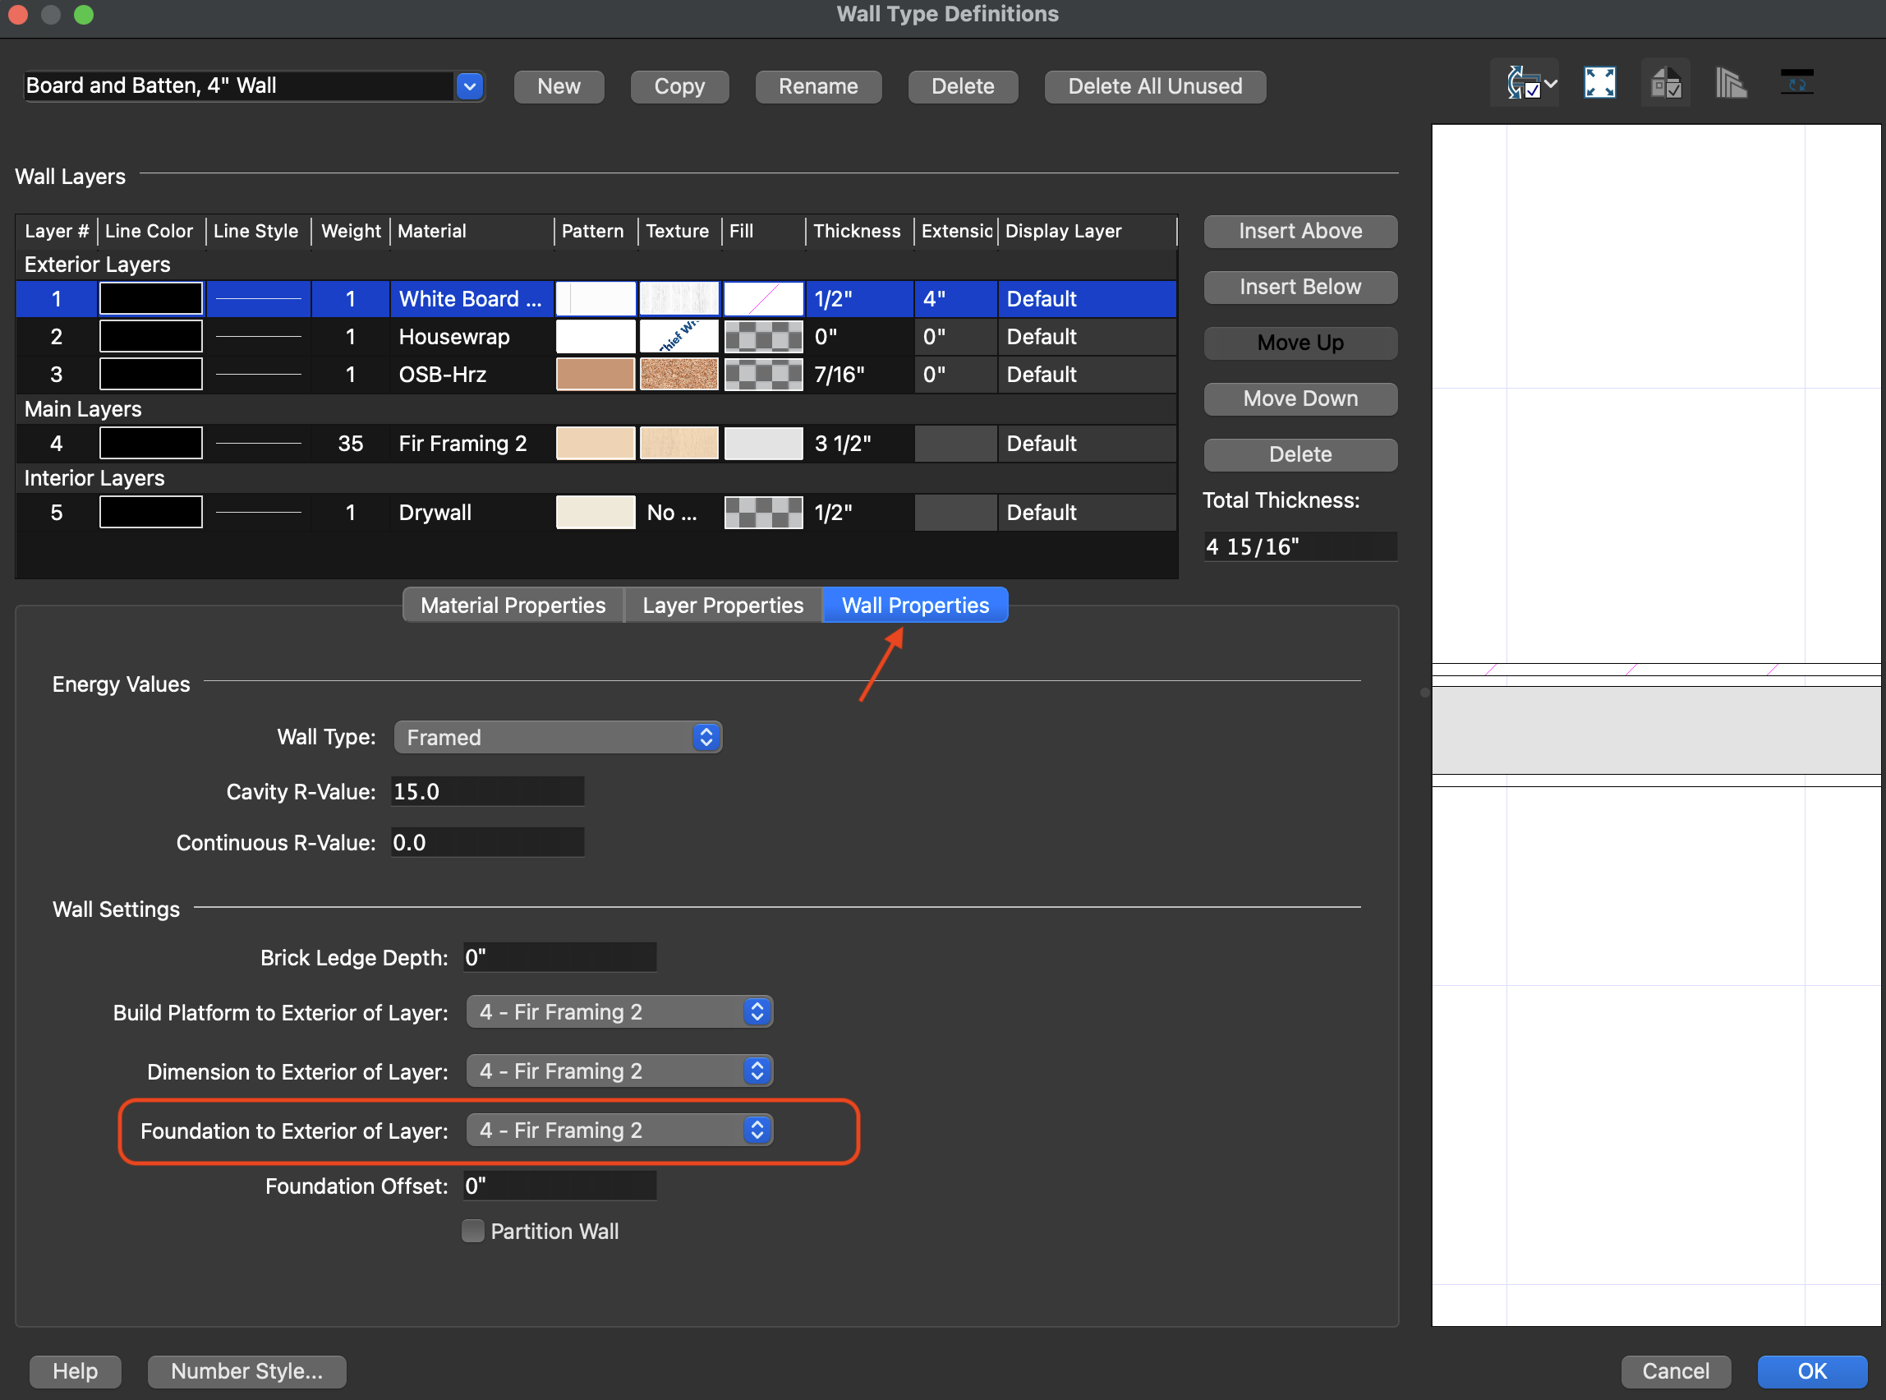Click the Fill Window expand-arrows icon
The height and width of the screenshot is (1400, 1886).
click(1598, 84)
